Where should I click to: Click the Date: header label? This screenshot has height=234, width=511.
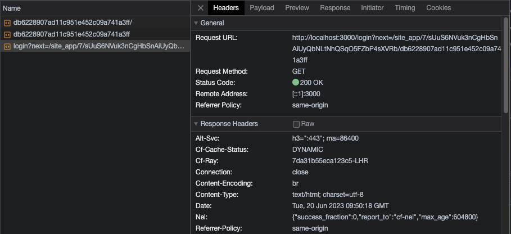pos(204,206)
